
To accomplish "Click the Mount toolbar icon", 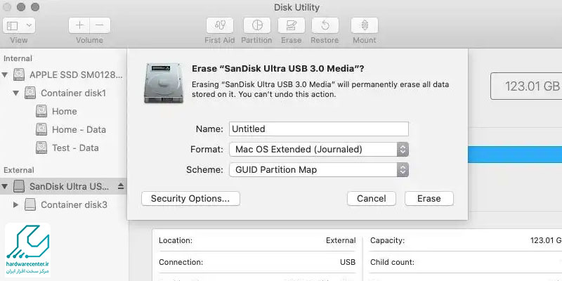I will (x=365, y=25).
